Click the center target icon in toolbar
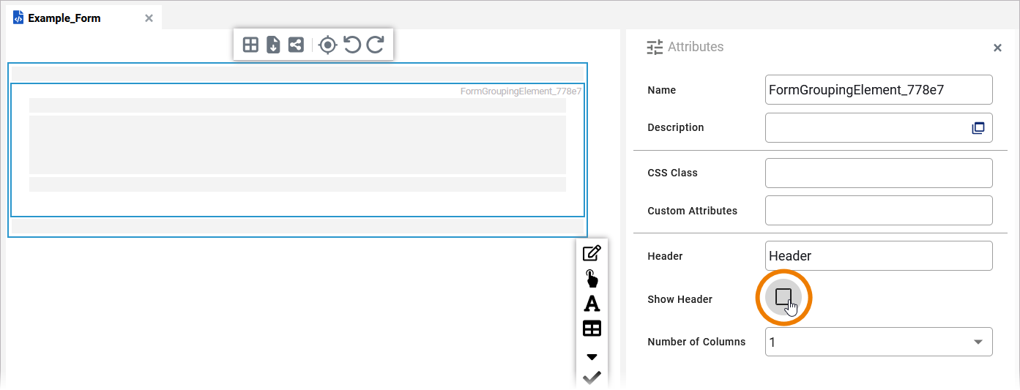Screen dimensions: 1020x390 tap(328, 45)
